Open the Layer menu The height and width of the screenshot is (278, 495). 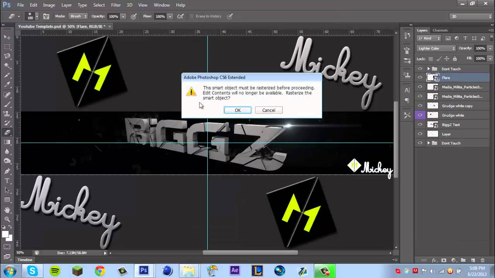pos(67,5)
